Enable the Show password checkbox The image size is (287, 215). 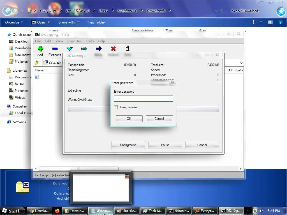click(x=116, y=107)
